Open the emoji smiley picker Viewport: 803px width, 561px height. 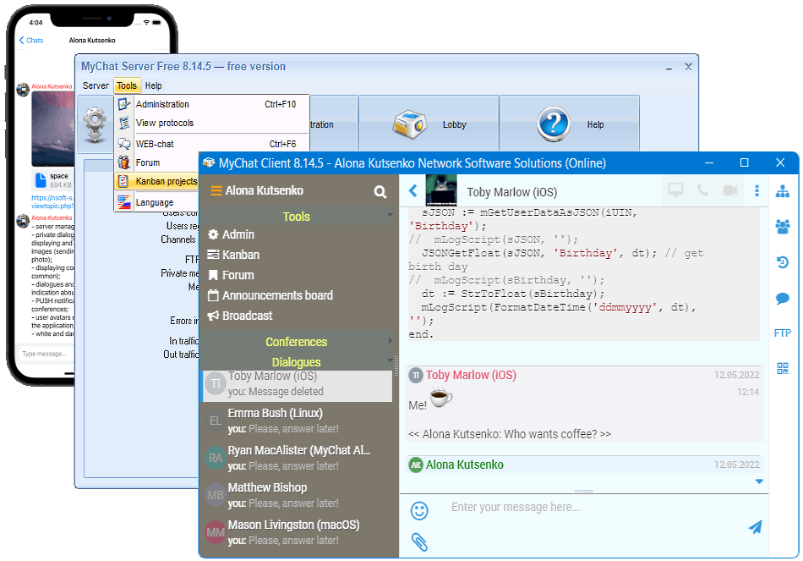(419, 511)
